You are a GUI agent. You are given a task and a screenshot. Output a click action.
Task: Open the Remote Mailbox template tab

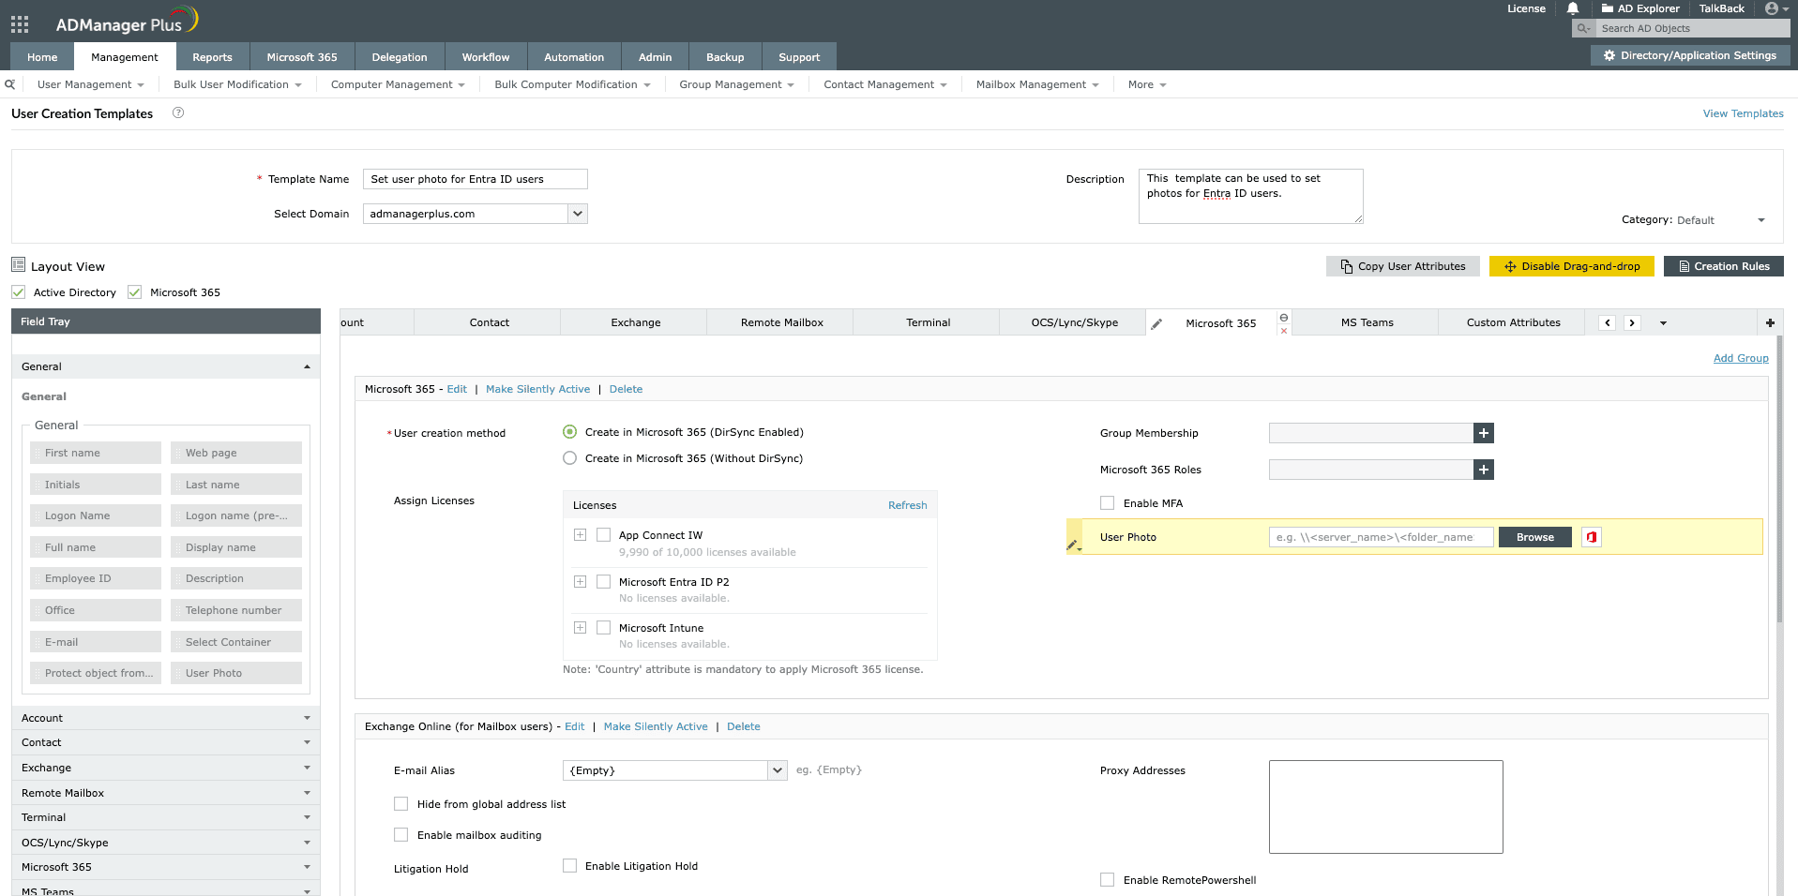(781, 322)
